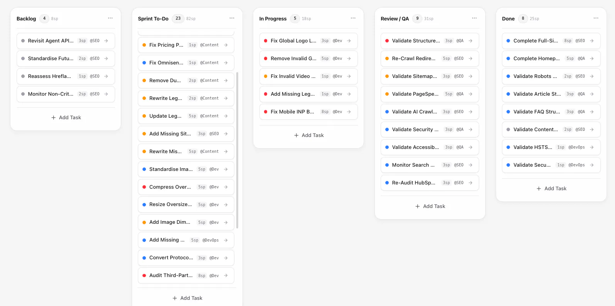615x306 pixels.
Task: Click the arrow on Revisit Agent API card
Action: point(106,41)
